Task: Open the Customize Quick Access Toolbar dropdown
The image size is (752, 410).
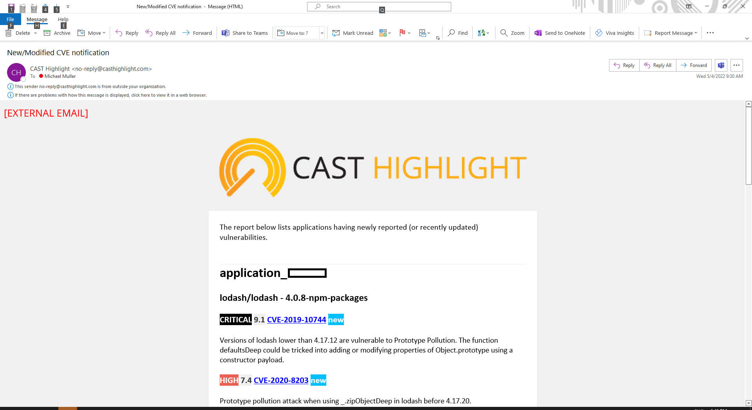Action: click(68, 7)
